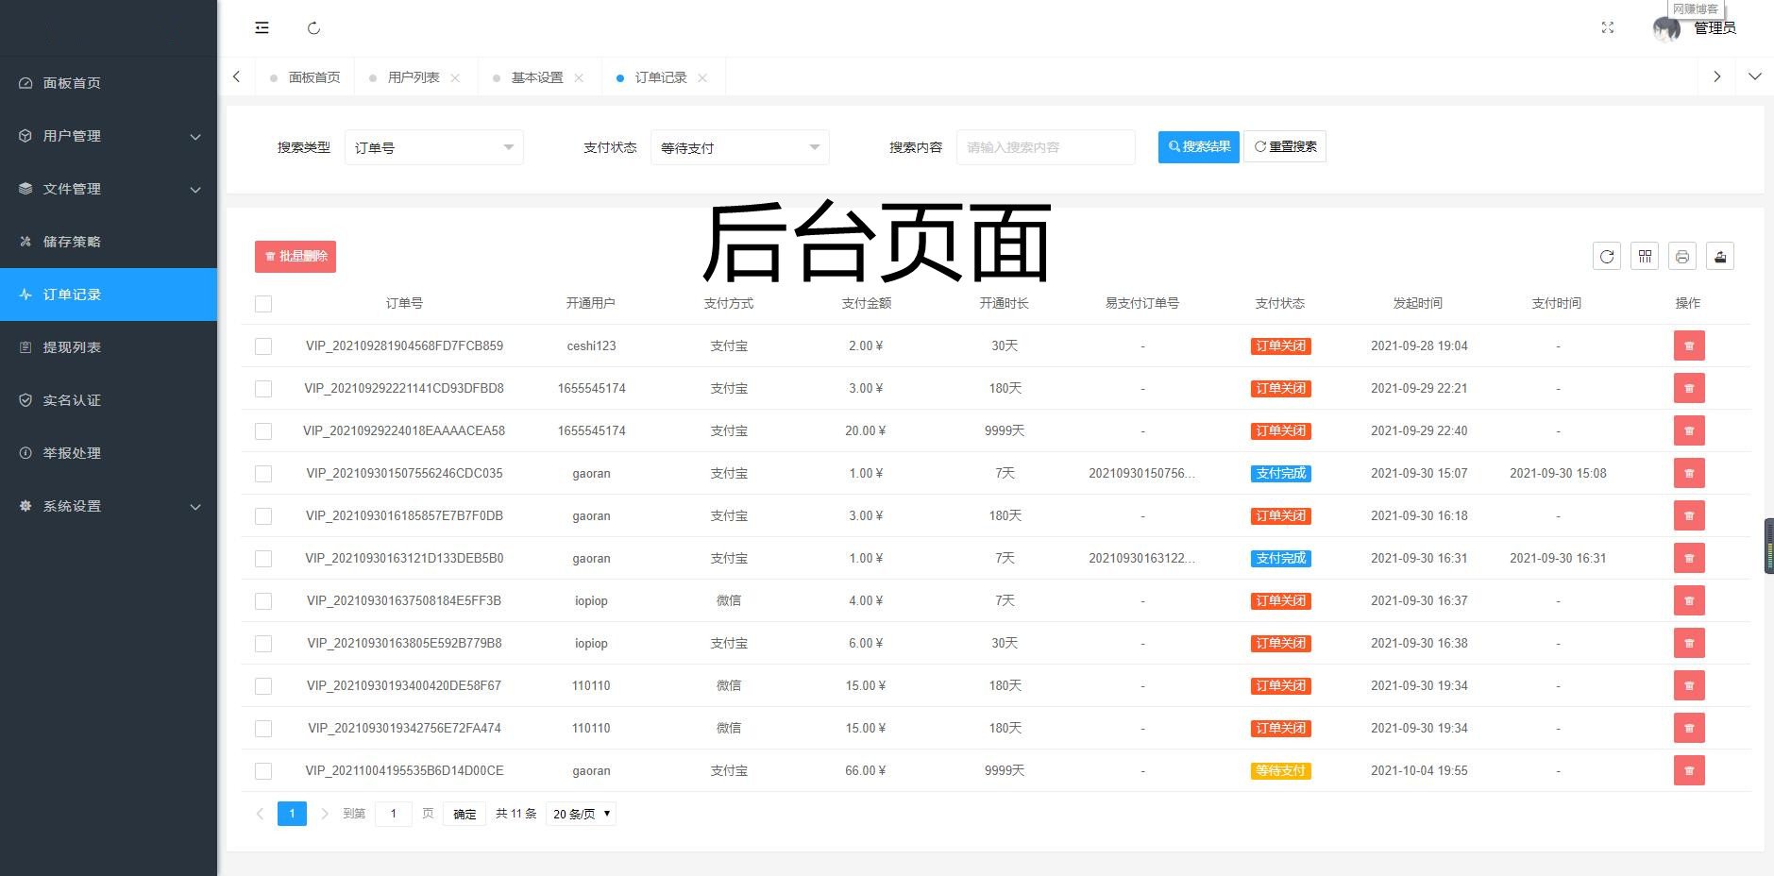Open the 搜索类型 dropdown
The height and width of the screenshot is (876, 1774).
click(x=434, y=147)
